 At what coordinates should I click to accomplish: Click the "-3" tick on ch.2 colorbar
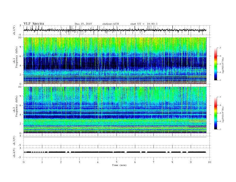pos(220,97)
